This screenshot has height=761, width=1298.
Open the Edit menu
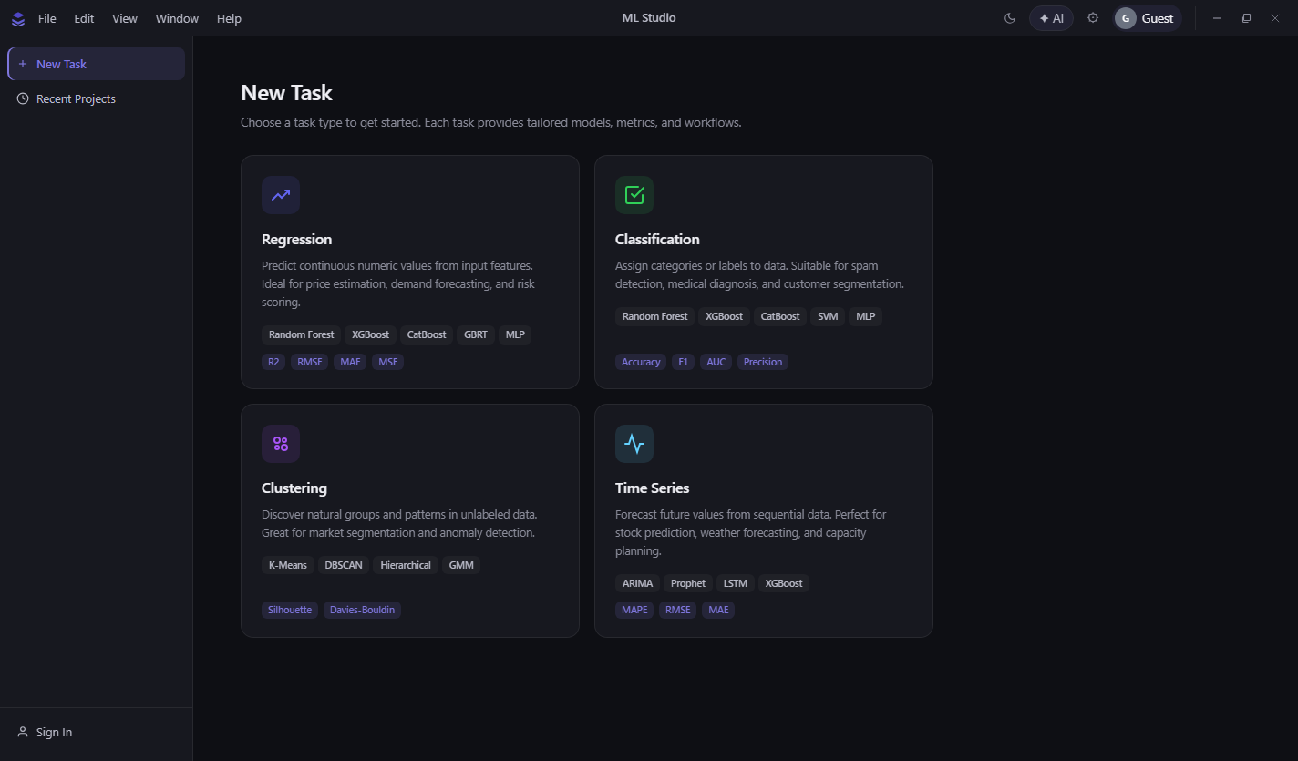pos(84,18)
